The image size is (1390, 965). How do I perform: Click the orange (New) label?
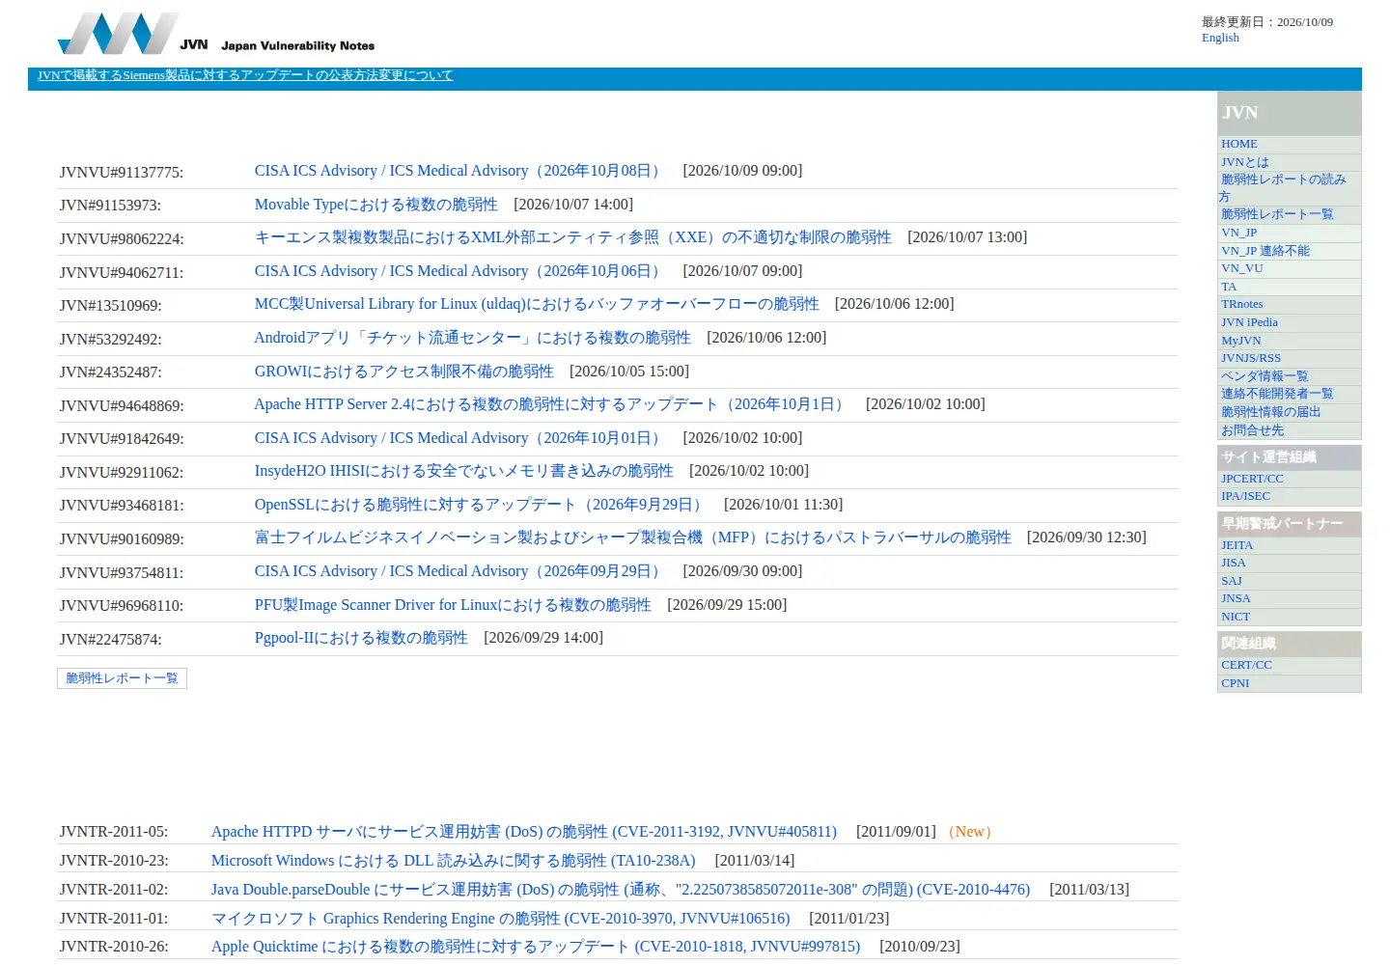(970, 832)
